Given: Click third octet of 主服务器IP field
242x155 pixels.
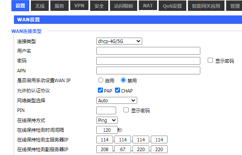Looking at the screenshot, I should pyautogui.click(x=141, y=139).
